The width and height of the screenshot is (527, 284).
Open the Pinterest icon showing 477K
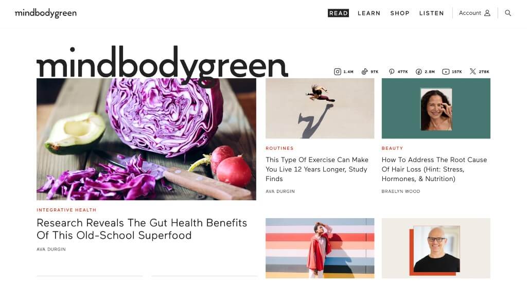click(x=392, y=72)
